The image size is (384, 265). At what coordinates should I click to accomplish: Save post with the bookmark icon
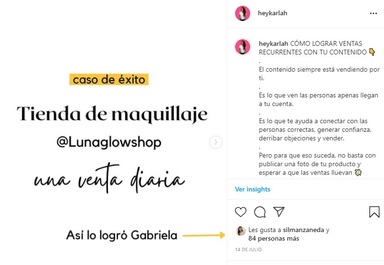click(x=374, y=212)
